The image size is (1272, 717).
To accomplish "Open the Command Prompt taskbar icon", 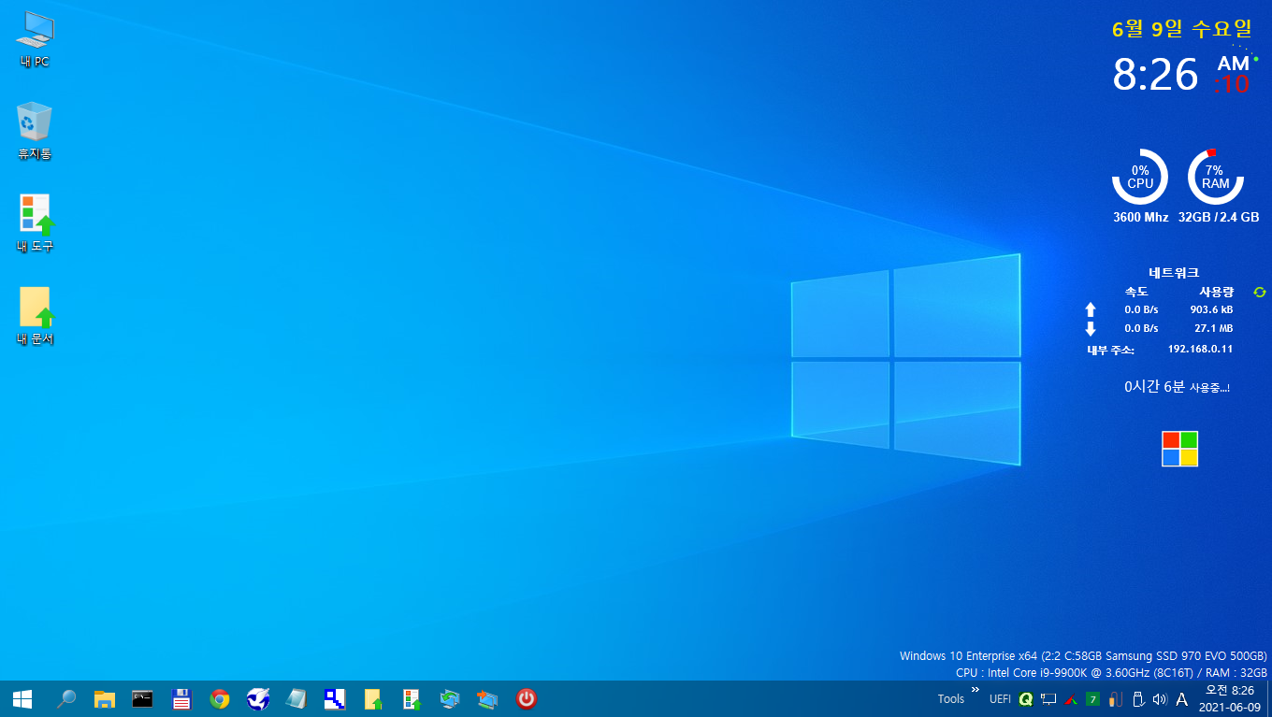I will [143, 698].
